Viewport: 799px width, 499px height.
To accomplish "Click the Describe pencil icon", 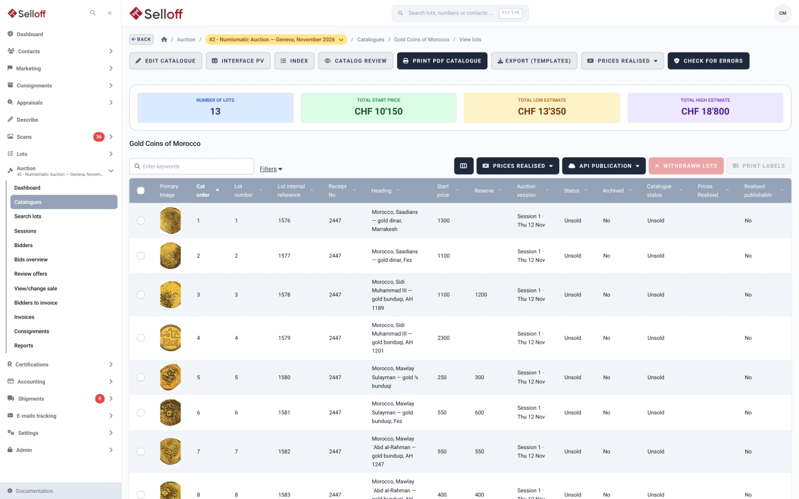I will click(11, 119).
